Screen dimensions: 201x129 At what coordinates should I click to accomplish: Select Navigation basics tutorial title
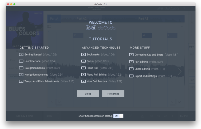34,68
